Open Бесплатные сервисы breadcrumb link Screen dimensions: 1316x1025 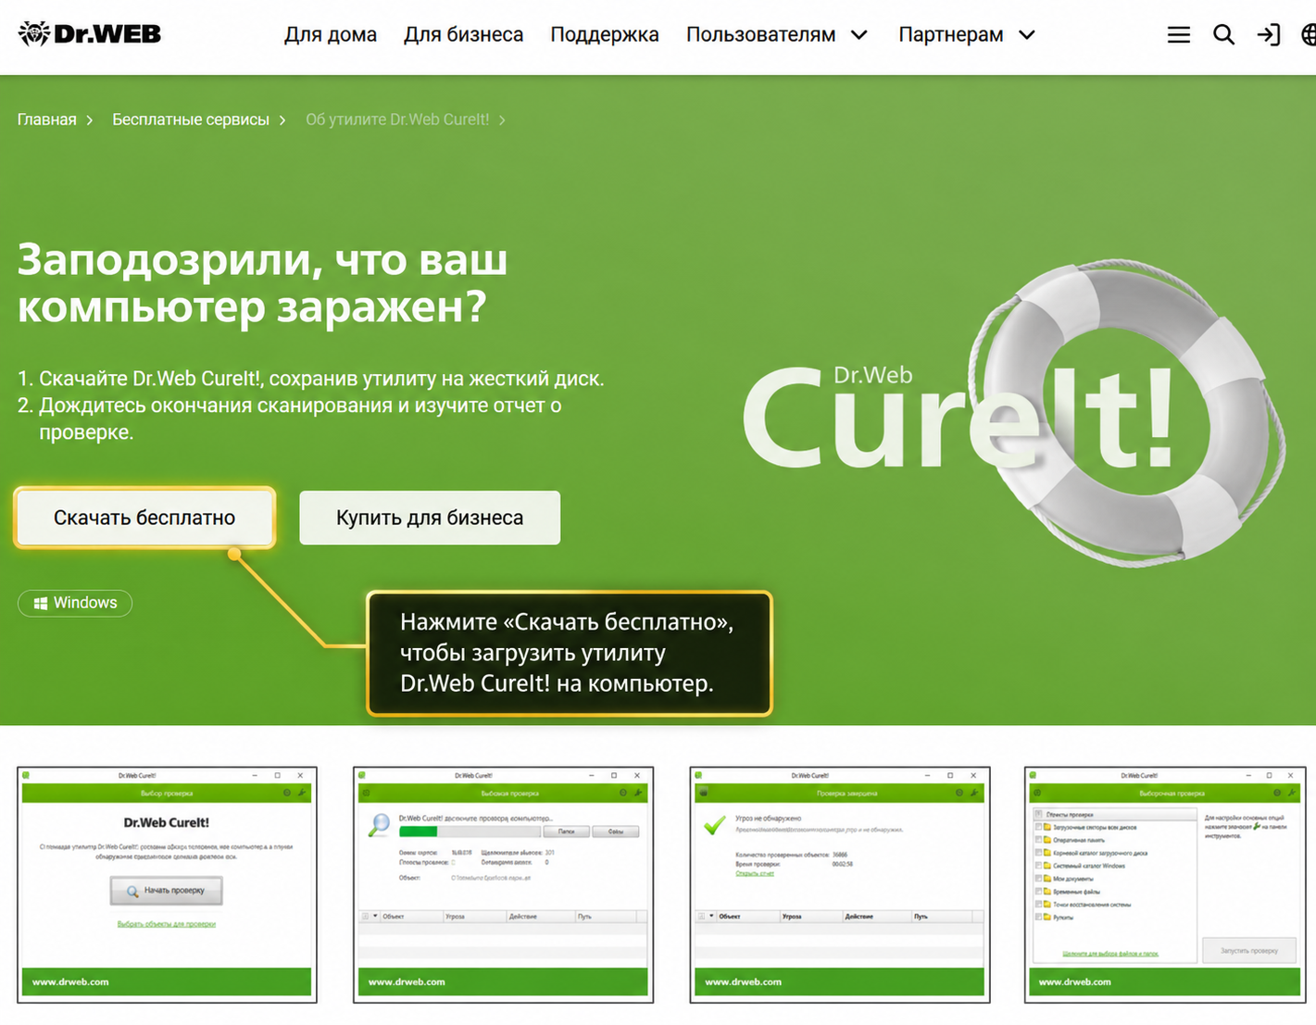[x=191, y=119]
